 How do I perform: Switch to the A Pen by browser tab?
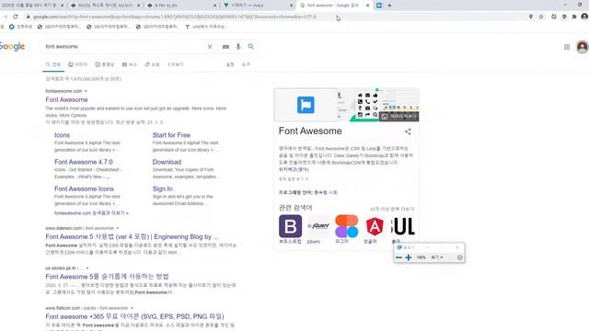pyautogui.click(x=181, y=6)
